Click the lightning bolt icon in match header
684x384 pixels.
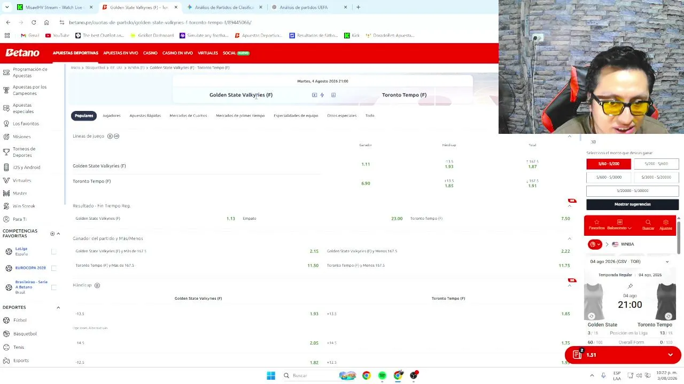click(x=322, y=95)
